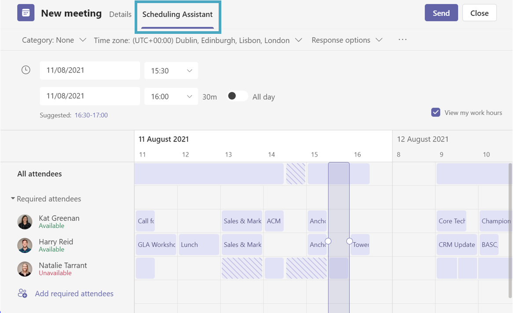Click Kat Greenan's profile avatar

point(25,222)
